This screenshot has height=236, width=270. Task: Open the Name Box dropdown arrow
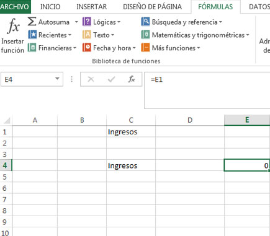(x=57, y=79)
